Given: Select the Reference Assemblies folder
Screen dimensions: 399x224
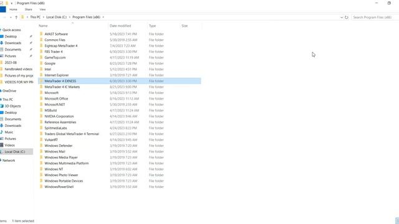Looking at the screenshot, I should pos(60,122).
